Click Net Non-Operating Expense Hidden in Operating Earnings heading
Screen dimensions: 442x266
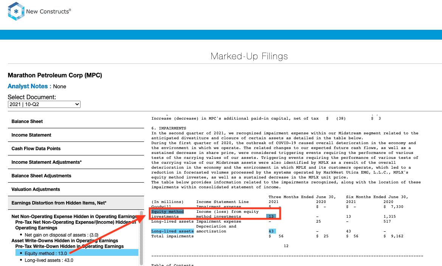coord(74,217)
